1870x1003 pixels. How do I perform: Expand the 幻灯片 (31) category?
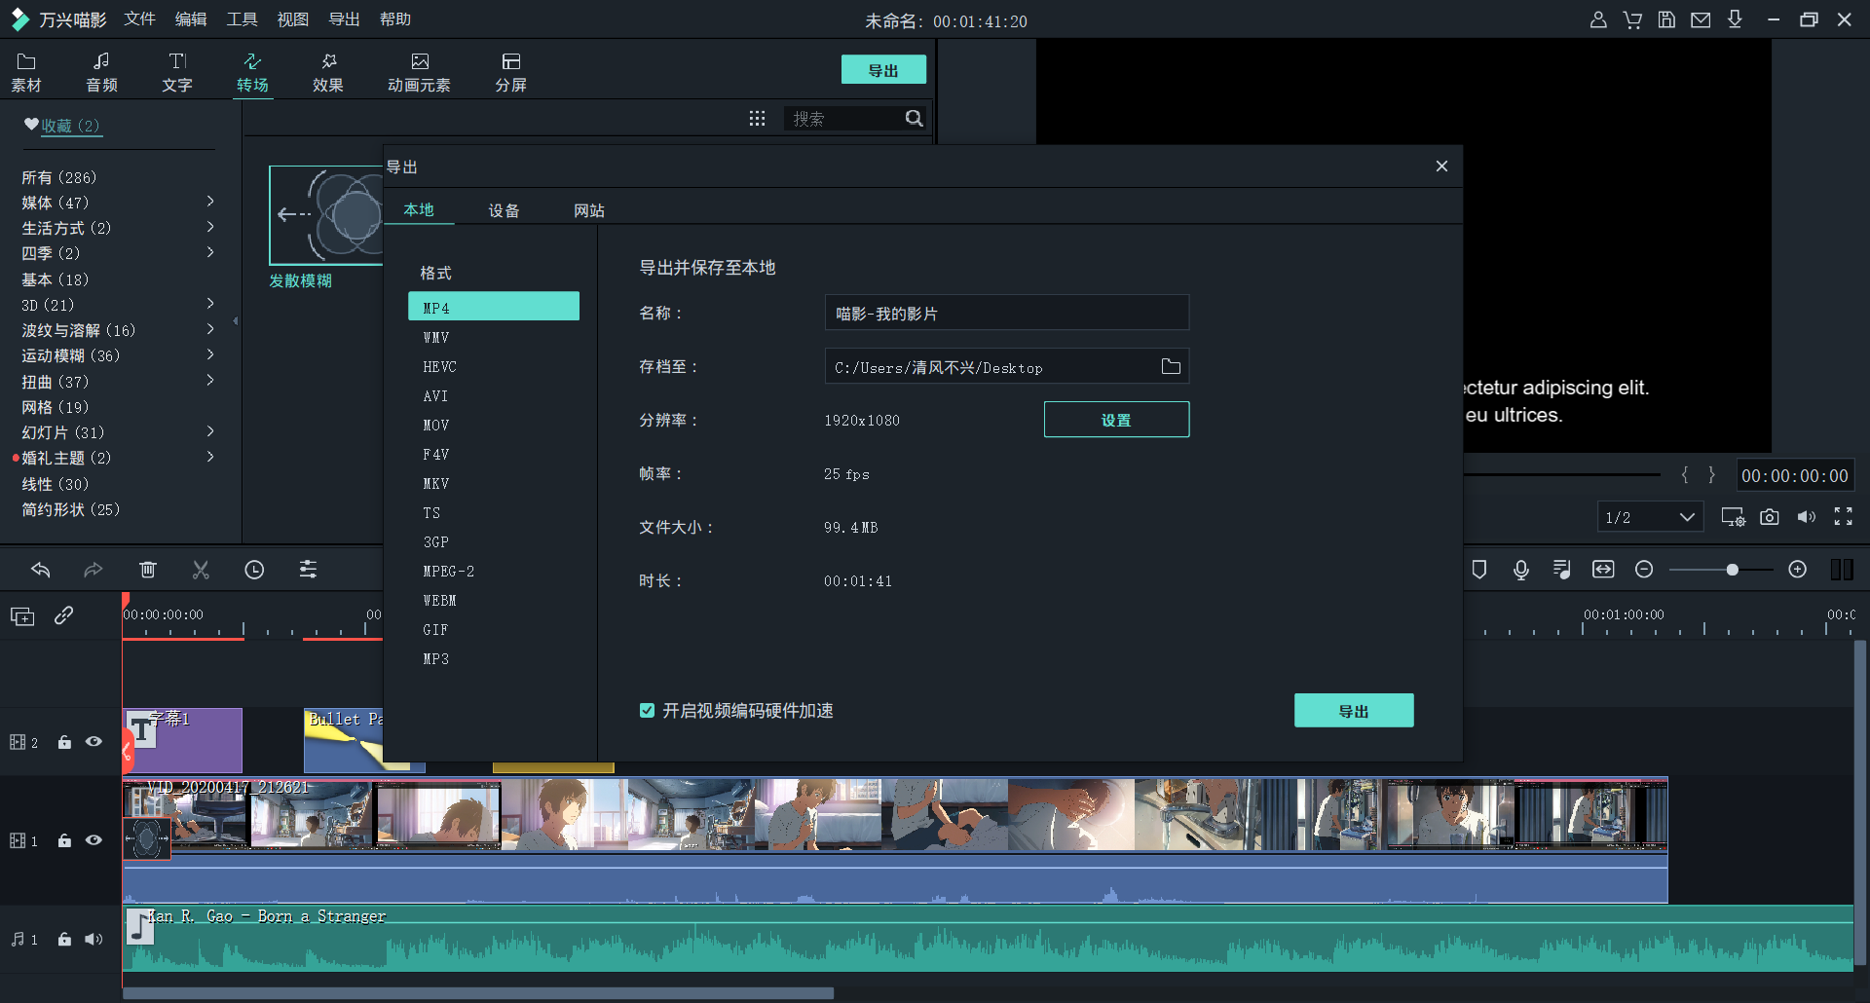coord(210,431)
